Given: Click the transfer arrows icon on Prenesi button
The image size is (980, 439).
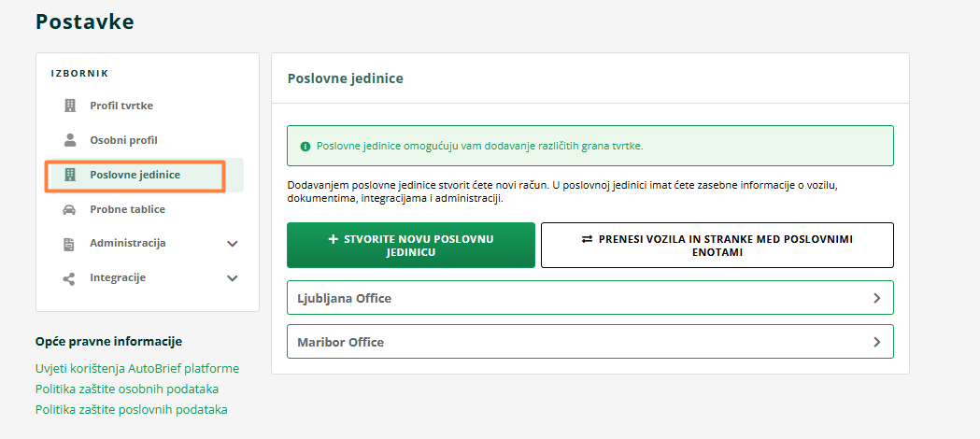Looking at the screenshot, I should [x=588, y=239].
